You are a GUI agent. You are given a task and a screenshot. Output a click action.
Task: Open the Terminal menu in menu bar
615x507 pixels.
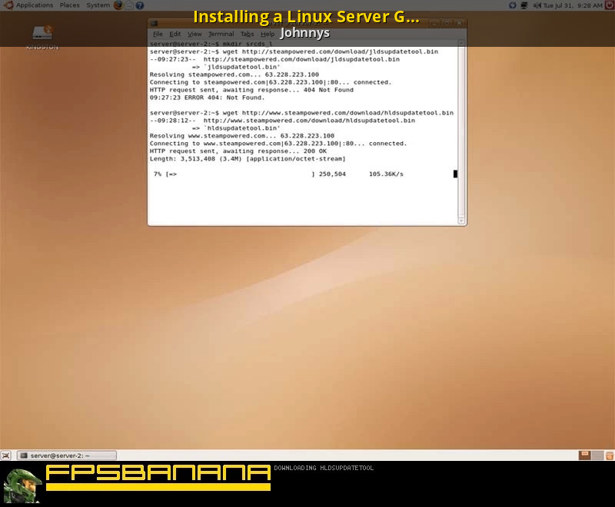pos(221,34)
